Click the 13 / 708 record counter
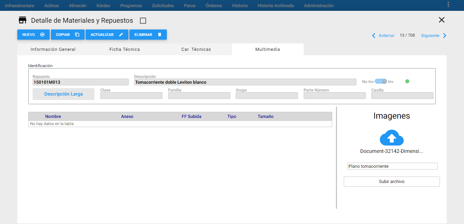 coord(407,36)
